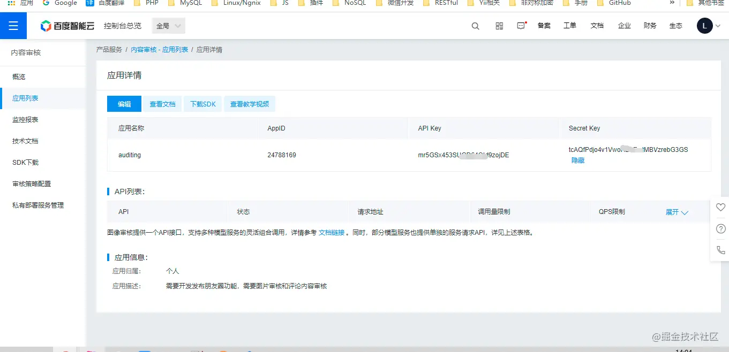This screenshot has height=352, width=729.
Task: Click the 查看文档 button
Action: 162,104
